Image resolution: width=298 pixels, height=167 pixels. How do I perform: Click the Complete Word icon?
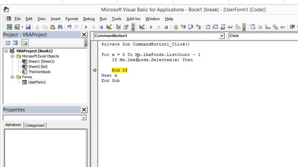(x=283, y=27)
